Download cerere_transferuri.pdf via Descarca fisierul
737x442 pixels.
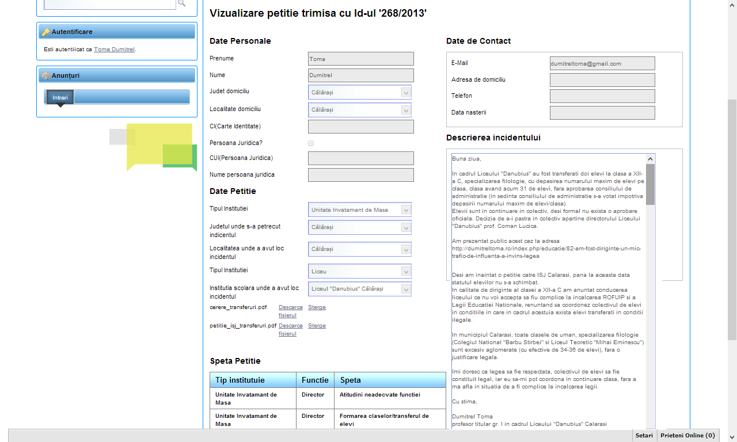tap(290, 311)
